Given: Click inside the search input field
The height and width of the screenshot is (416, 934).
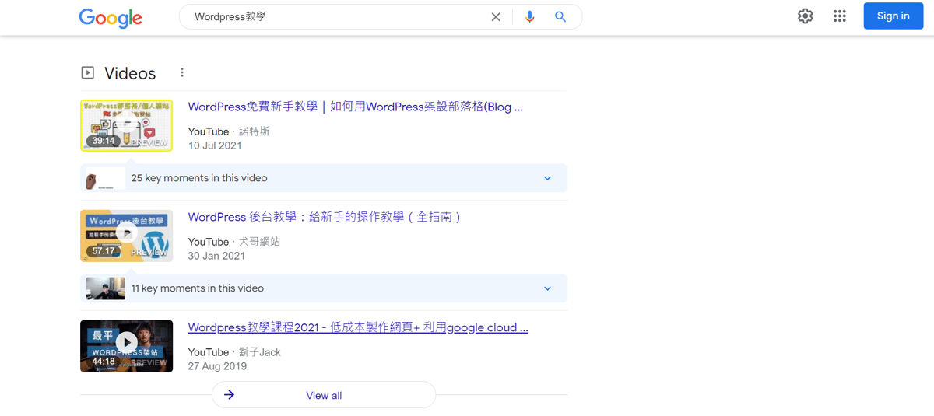Looking at the screenshot, I should coord(335,17).
